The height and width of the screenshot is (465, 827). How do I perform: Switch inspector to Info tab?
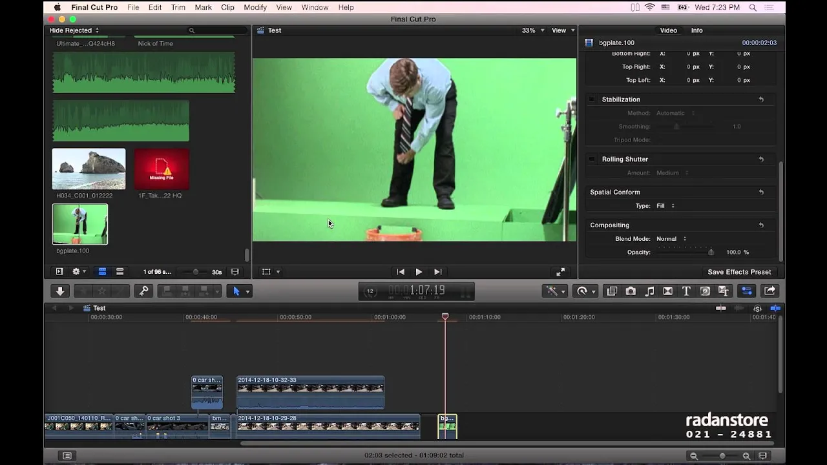coord(696,30)
